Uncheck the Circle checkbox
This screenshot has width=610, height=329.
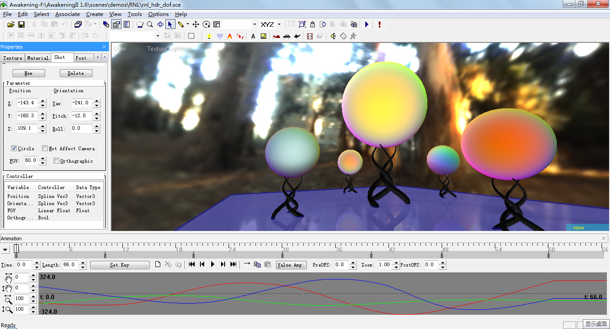pyautogui.click(x=14, y=148)
